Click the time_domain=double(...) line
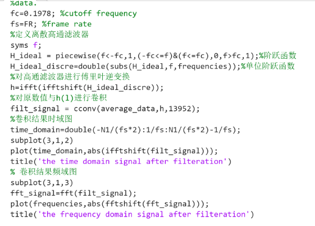 click(x=125, y=130)
